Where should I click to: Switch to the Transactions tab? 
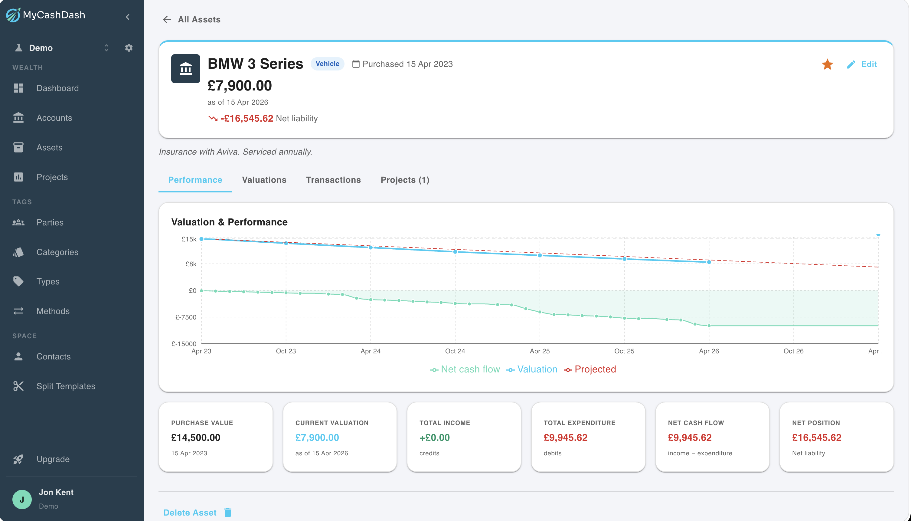tap(333, 180)
